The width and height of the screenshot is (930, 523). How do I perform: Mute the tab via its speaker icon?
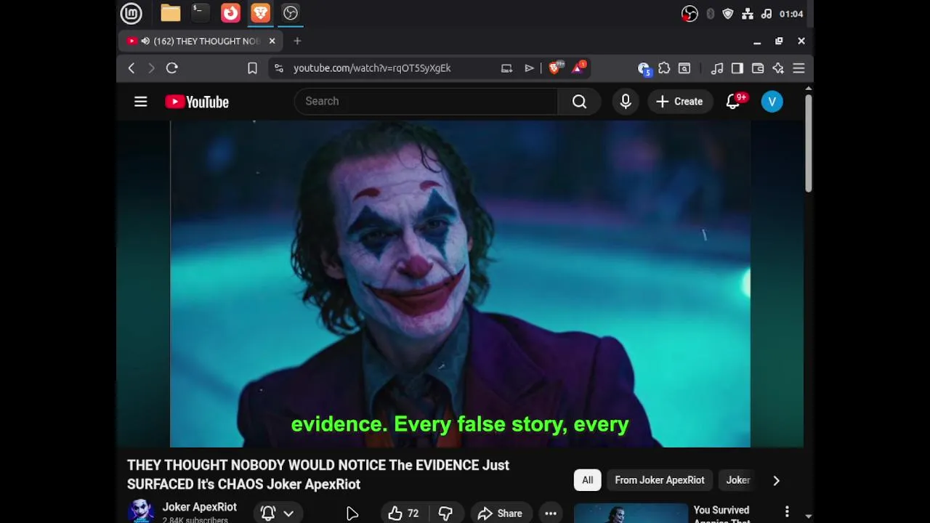point(145,41)
